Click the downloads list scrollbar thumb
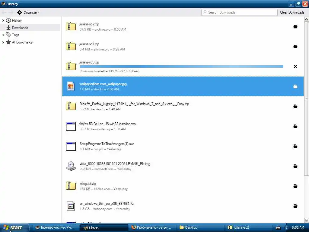 tap(306, 99)
